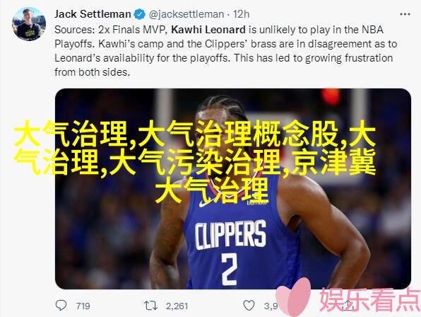This screenshot has height=317, width=421.
Task: Click the 娱乐看点 watermark text
Action: pyautogui.click(x=369, y=300)
